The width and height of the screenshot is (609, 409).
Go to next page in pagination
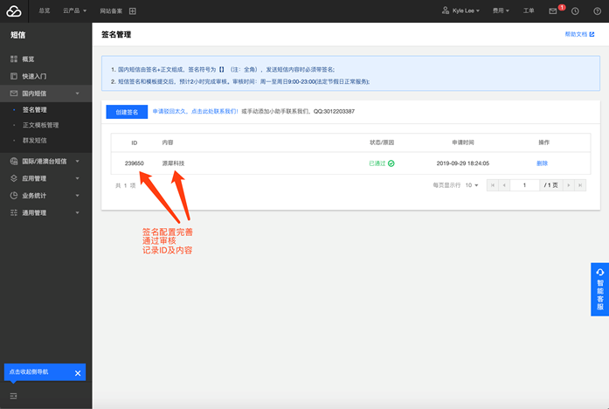pyautogui.click(x=569, y=185)
